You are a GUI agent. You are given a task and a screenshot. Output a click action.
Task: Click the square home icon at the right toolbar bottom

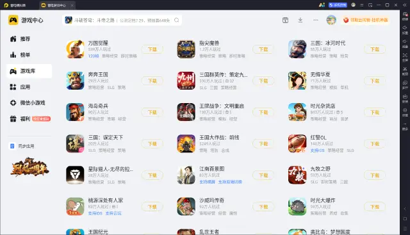tap(405, 218)
